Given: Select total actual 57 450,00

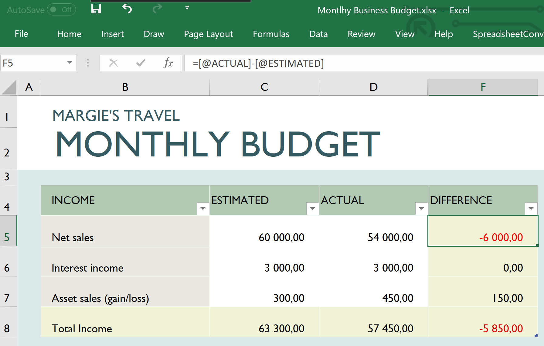Looking at the screenshot, I should coord(373,322).
